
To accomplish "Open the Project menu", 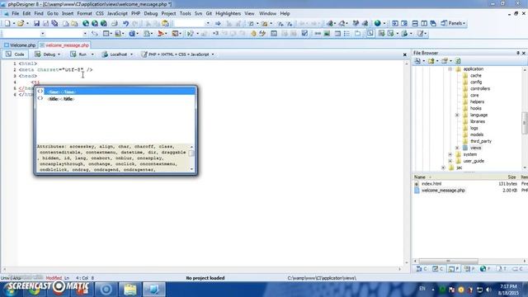I will [x=168, y=13].
